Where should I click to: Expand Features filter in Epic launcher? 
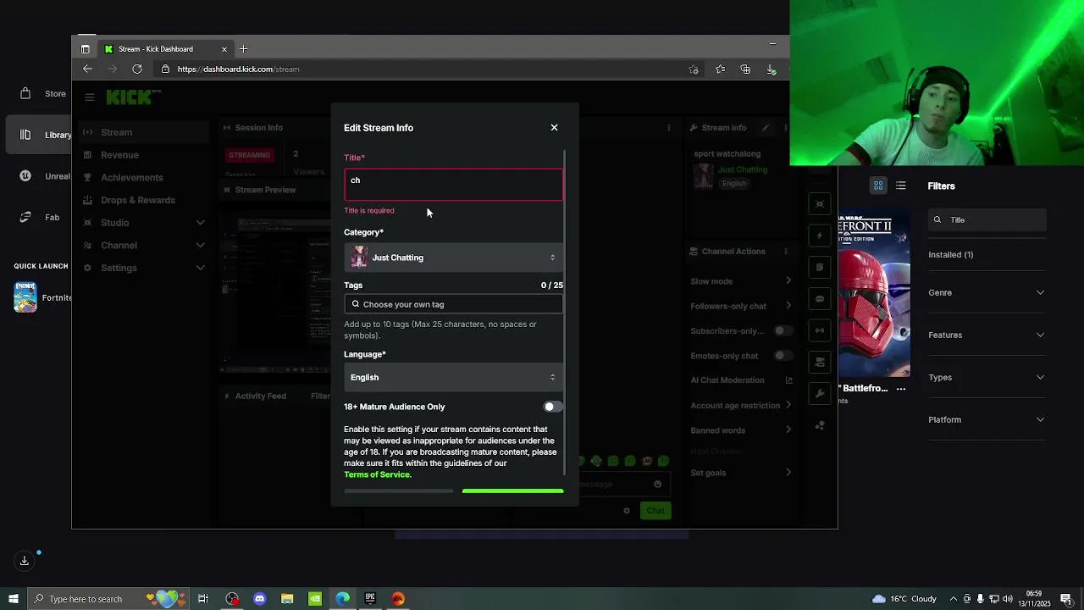tap(987, 335)
